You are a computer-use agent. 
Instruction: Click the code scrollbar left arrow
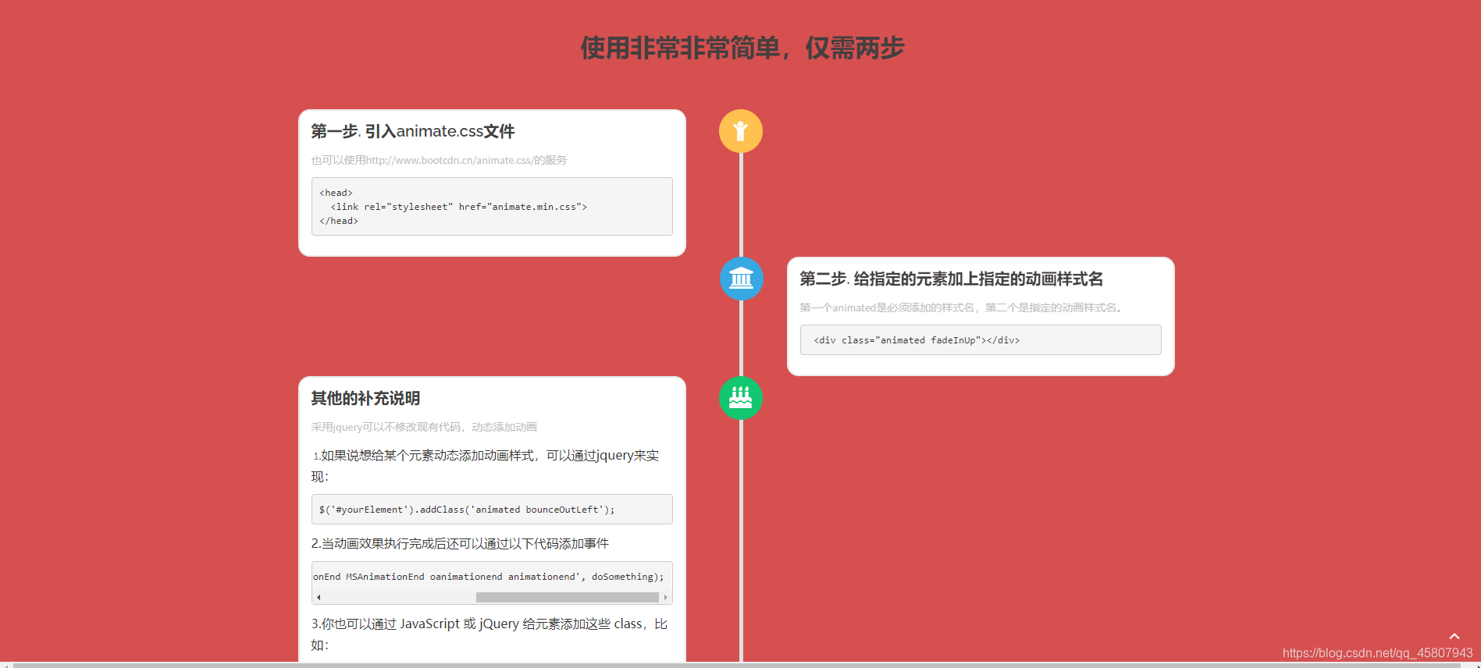(x=319, y=597)
